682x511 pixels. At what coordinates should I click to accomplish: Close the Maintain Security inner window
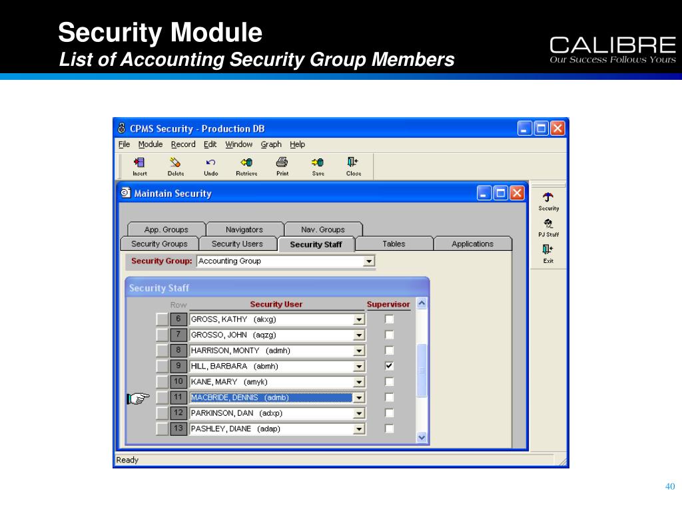pyautogui.click(x=517, y=193)
